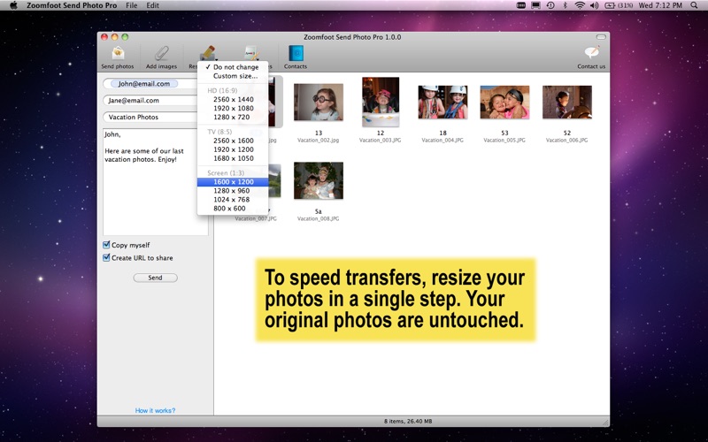Click the battery 31% indicator

(618, 5)
